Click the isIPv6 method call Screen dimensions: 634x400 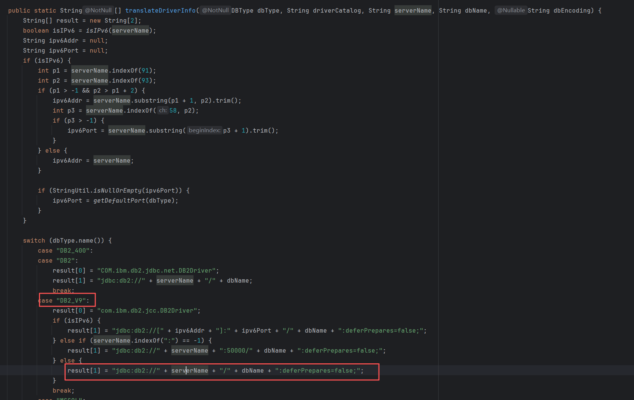(x=97, y=30)
